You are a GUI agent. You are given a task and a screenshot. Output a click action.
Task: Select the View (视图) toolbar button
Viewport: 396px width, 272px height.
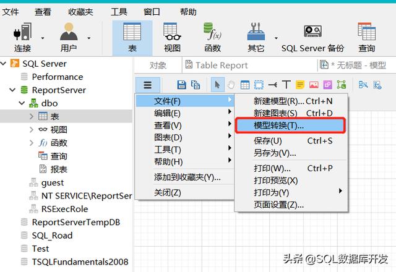click(172, 38)
